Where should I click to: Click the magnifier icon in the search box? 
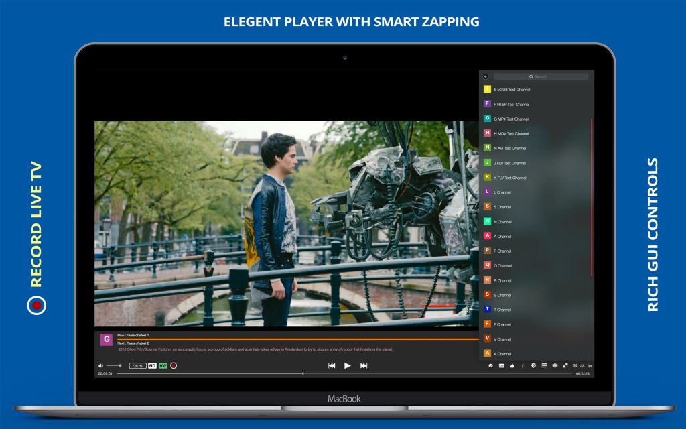(x=531, y=76)
